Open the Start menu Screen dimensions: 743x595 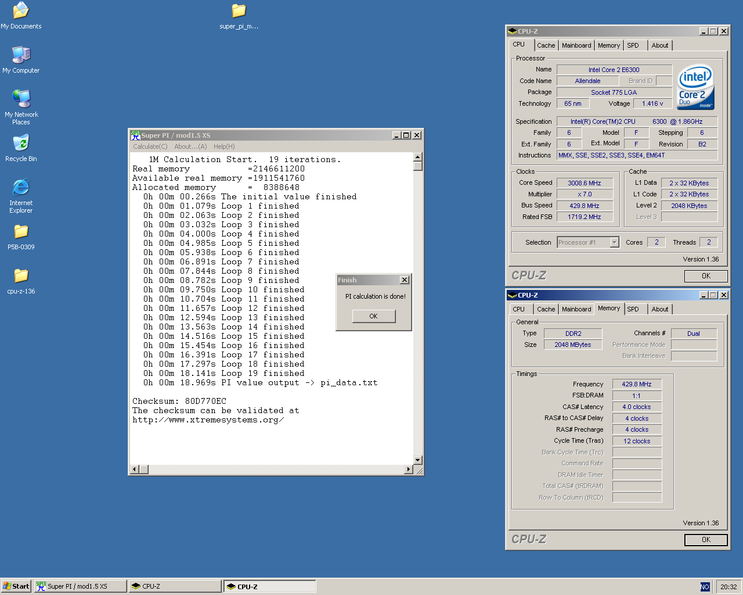16,586
